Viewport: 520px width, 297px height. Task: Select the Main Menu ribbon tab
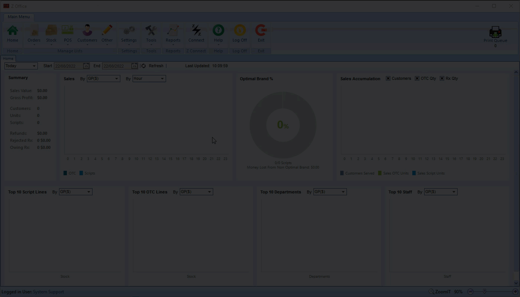[19, 17]
